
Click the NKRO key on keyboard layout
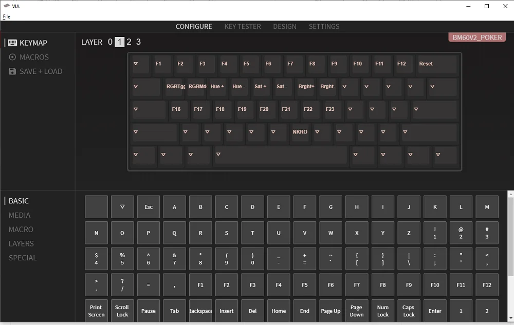point(300,132)
